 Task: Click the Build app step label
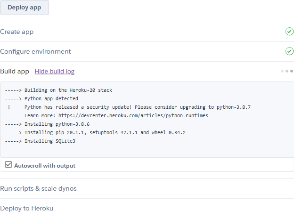[x=15, y=72]
